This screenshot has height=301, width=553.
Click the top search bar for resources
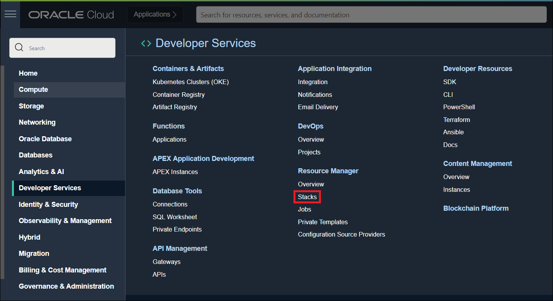coord(371,14)
